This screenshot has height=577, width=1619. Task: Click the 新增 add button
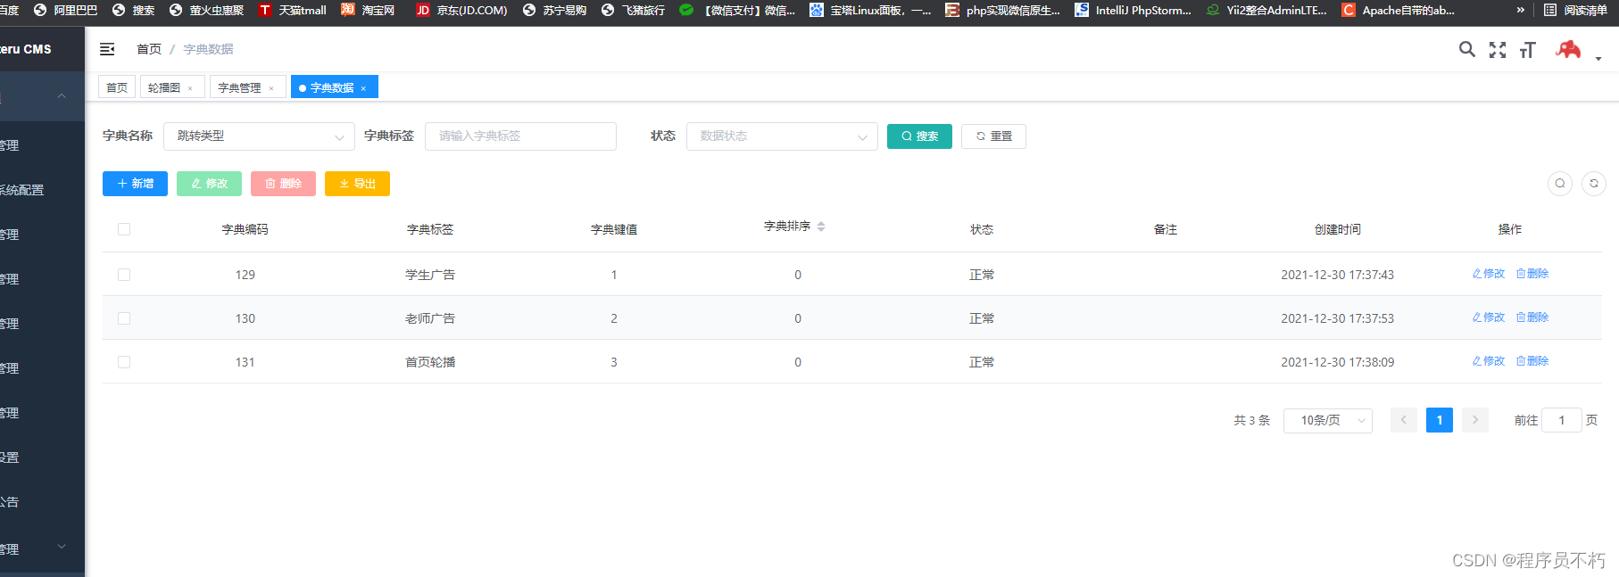[135, 184]
